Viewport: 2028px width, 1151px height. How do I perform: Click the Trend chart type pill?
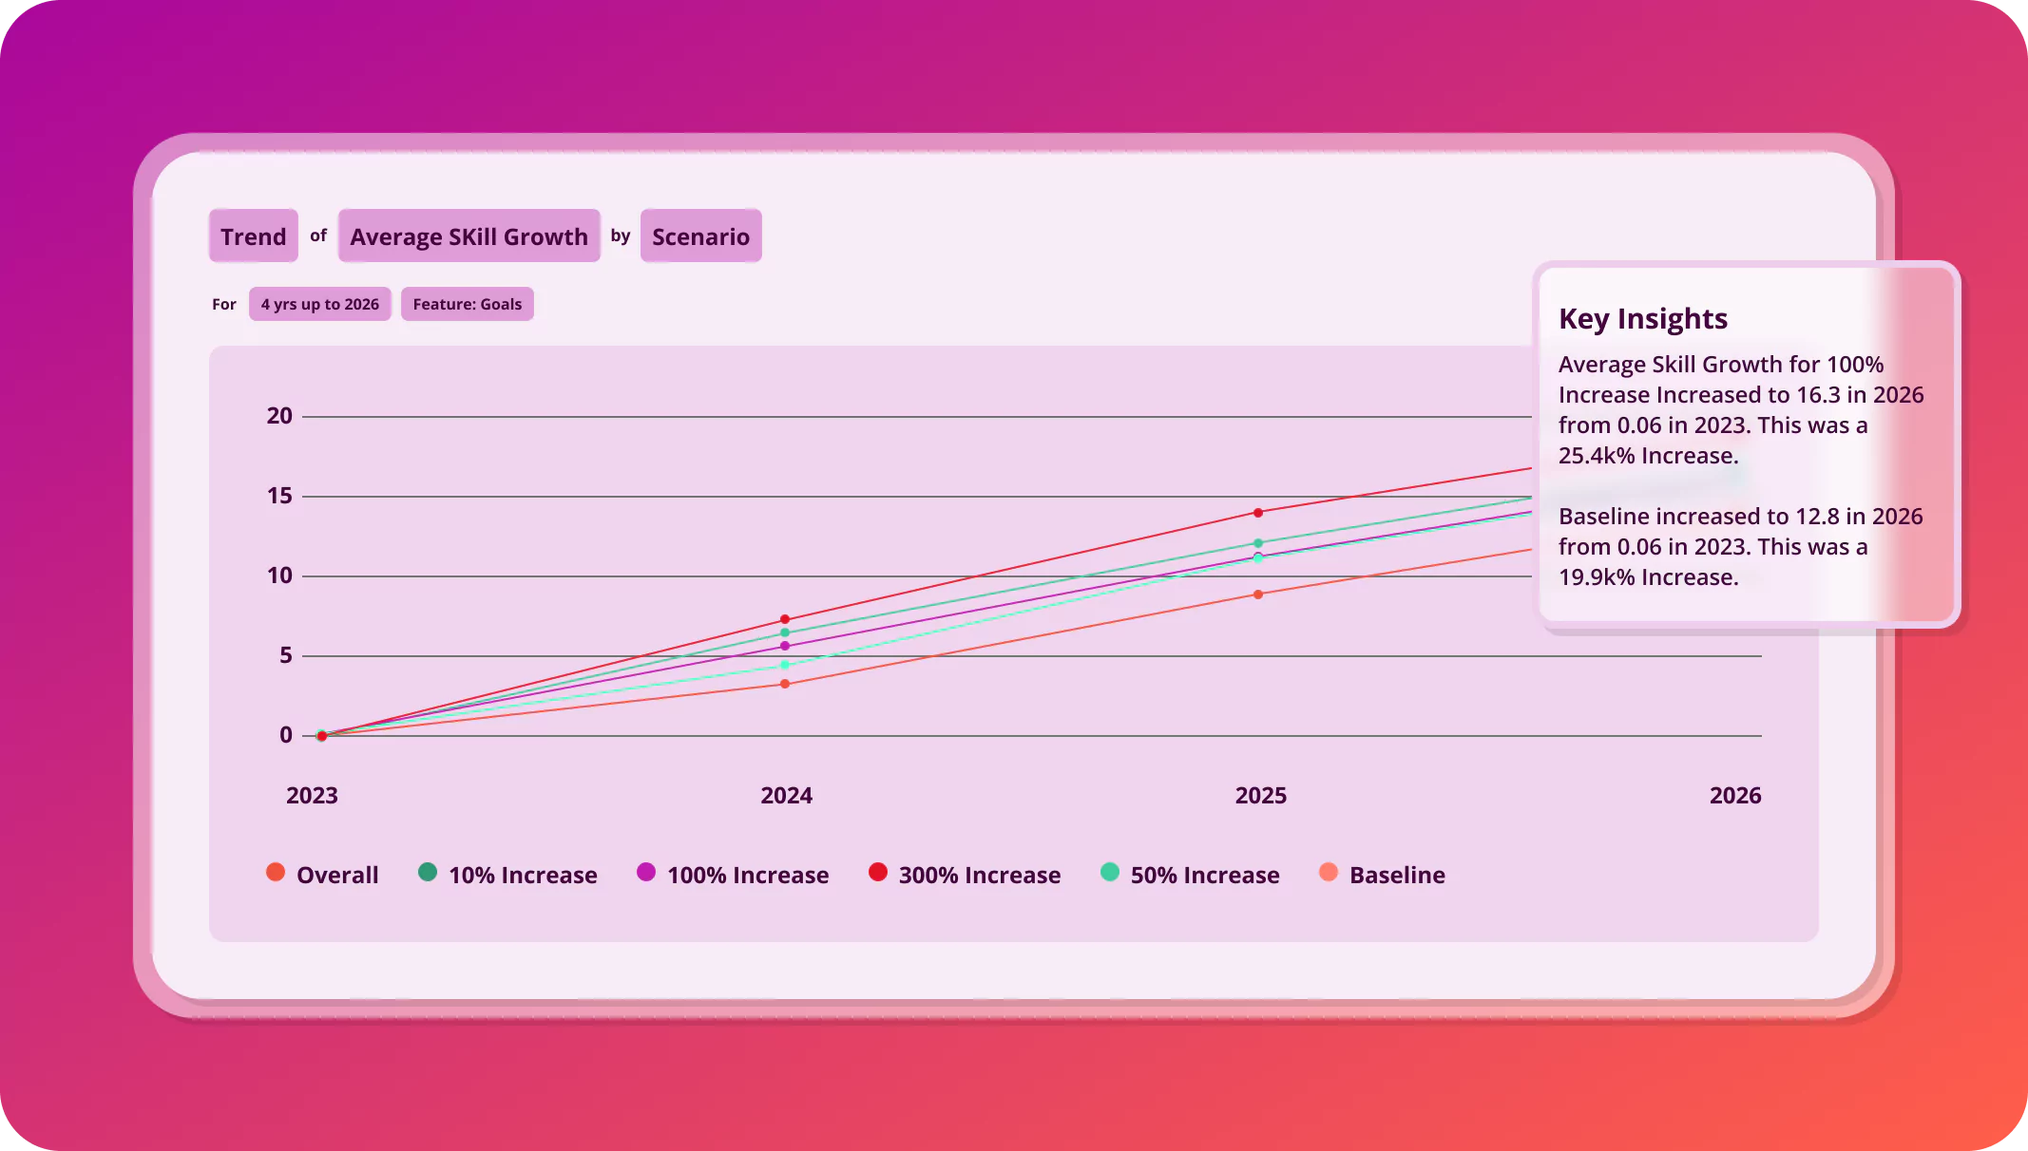click(253, 236)
